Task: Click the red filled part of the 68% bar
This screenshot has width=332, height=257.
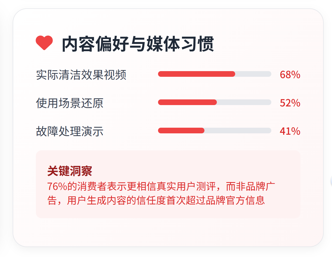Action: (196, 74)
